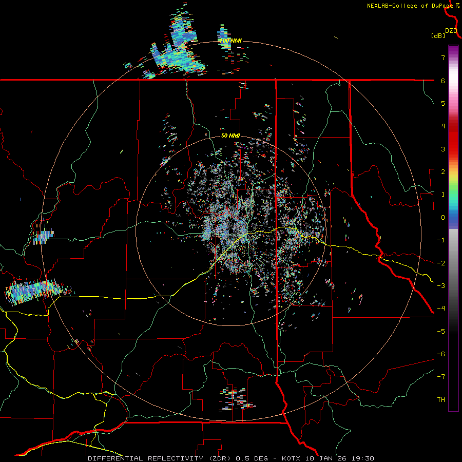Click the 7 dB scale label
Screen dimensions: 462x462
(443, 57)
